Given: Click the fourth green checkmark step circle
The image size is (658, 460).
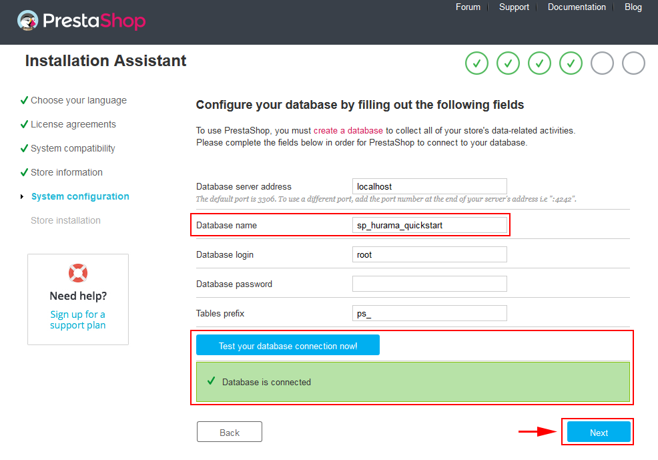Looking at the screenshot, I should (x=571, y=63).
